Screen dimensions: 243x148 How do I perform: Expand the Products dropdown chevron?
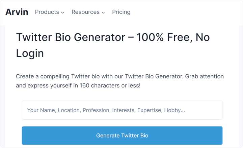coord(62,12)
